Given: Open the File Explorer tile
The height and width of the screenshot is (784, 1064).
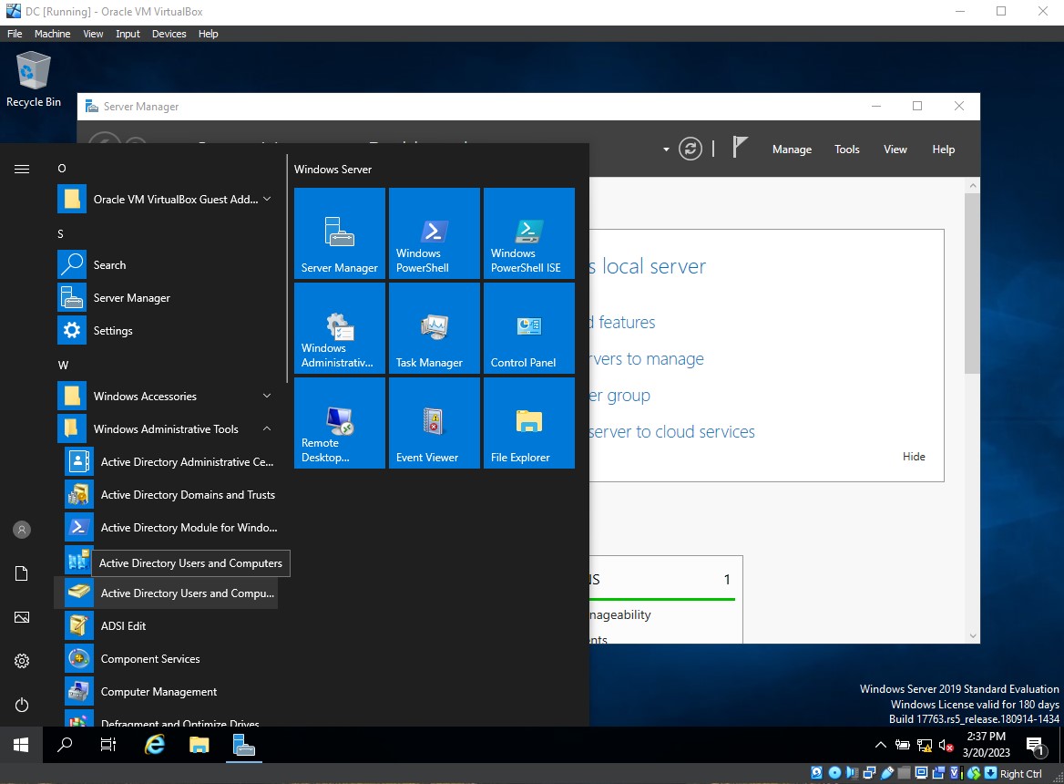Looking at the screenshot, I should pos(529,423).
